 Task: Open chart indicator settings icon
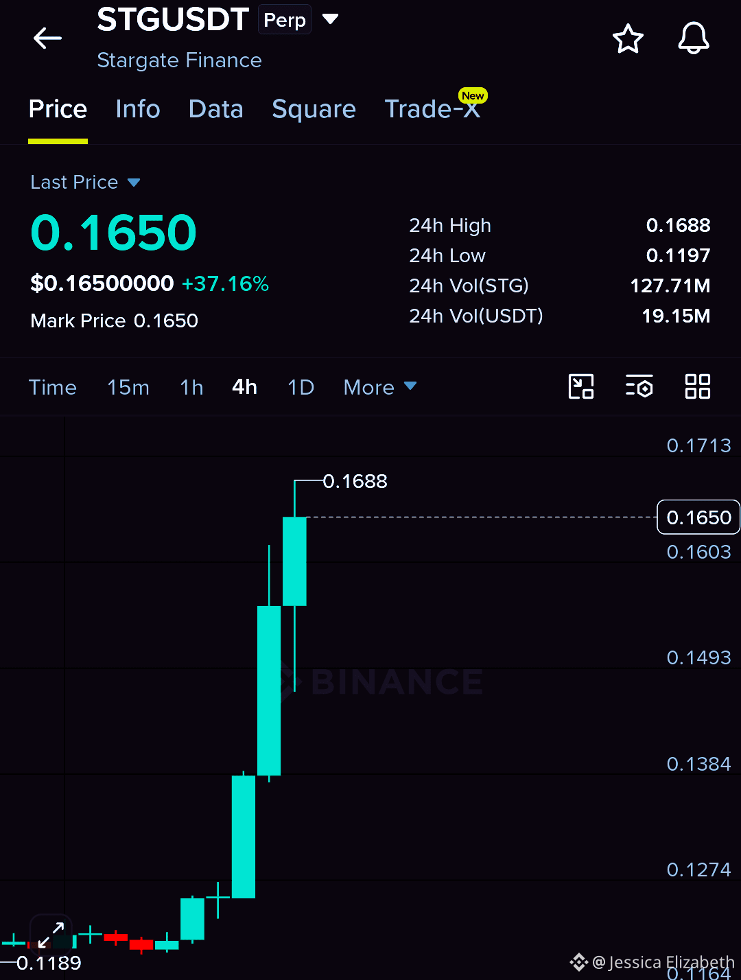tap(639, 386)
